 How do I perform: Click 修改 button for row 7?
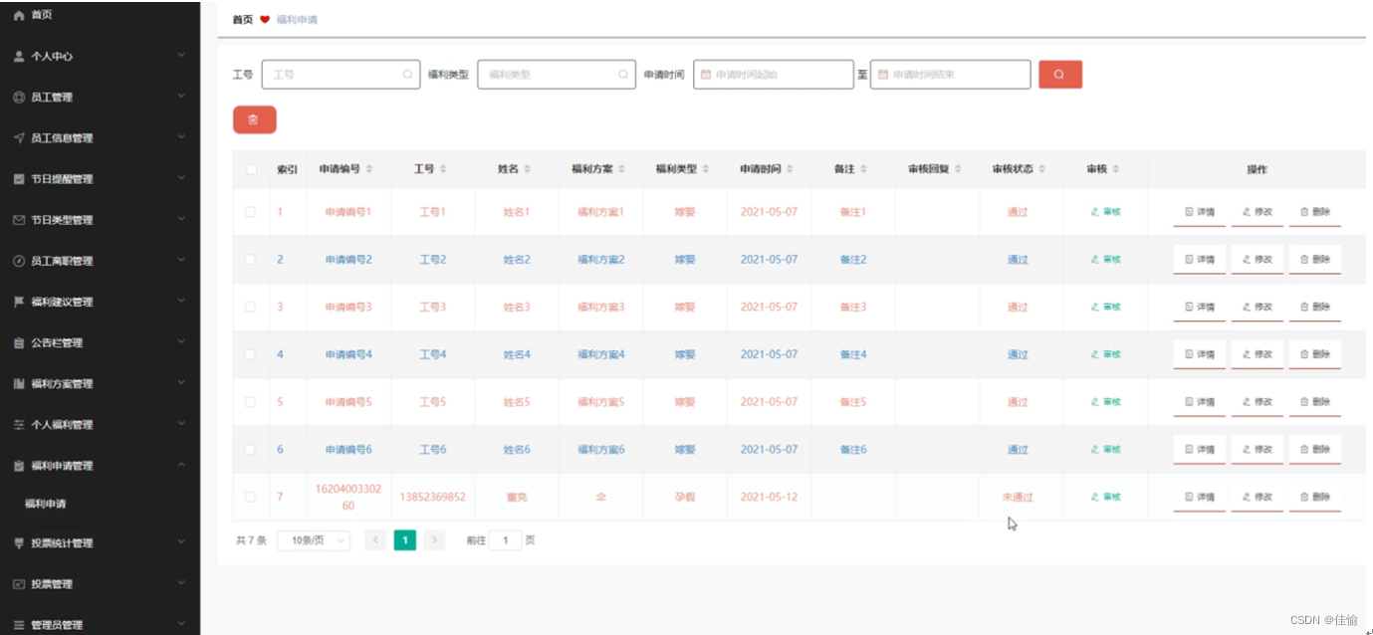[x=1257, y=497]
